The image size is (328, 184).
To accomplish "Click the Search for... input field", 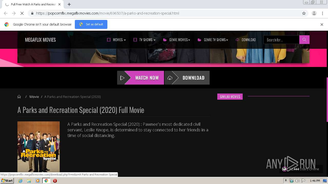I will point(281,40).
